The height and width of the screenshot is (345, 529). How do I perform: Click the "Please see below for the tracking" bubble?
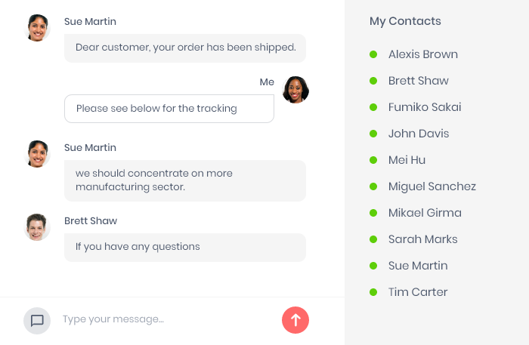click(169, 109)
